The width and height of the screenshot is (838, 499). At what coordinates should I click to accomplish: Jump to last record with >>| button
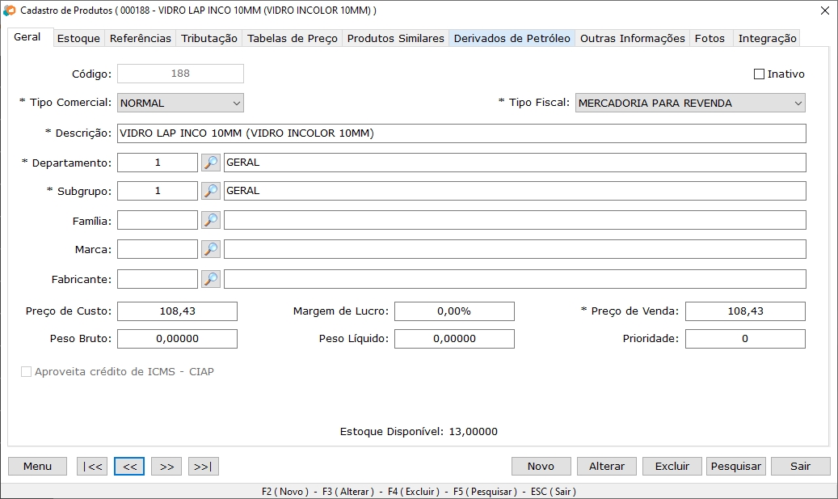204,467
